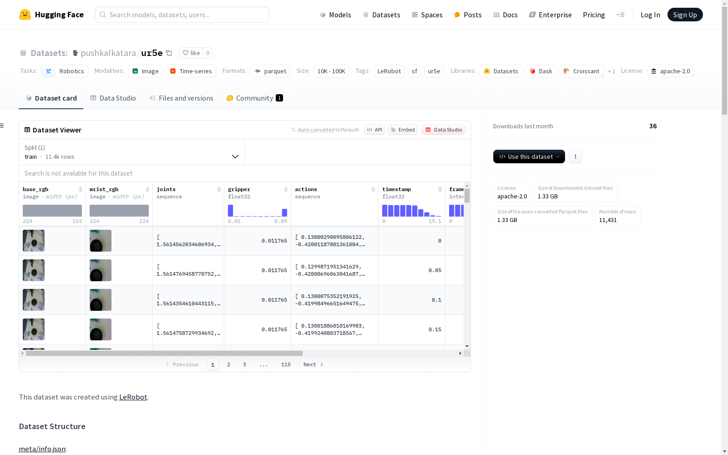The image size is (728, 455).
Task: Click the pushkalkatara user avatar
Action: click(x=76, y=53)
